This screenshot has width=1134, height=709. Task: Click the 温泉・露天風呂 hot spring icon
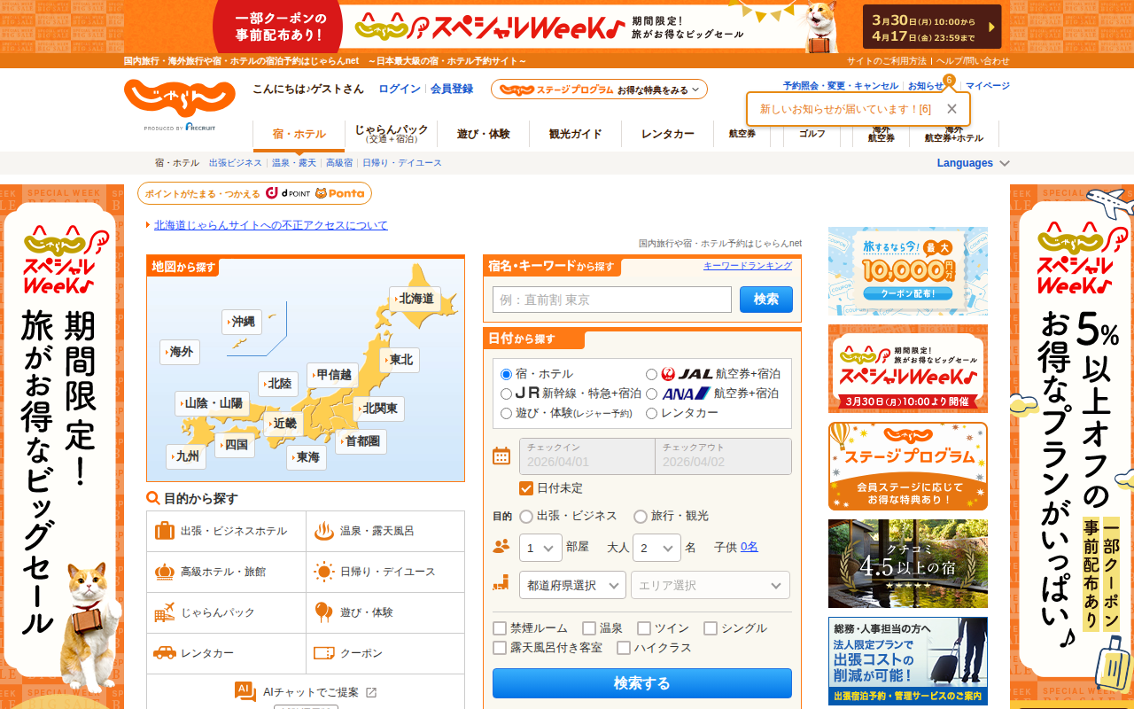point(324,531)
